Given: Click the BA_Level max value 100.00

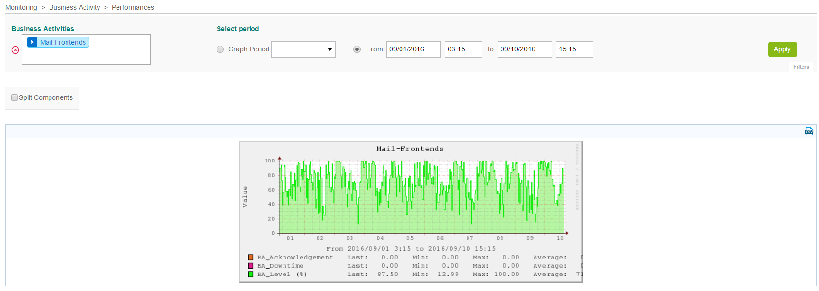Looking at the screenshot, I should tap(507, 275).
